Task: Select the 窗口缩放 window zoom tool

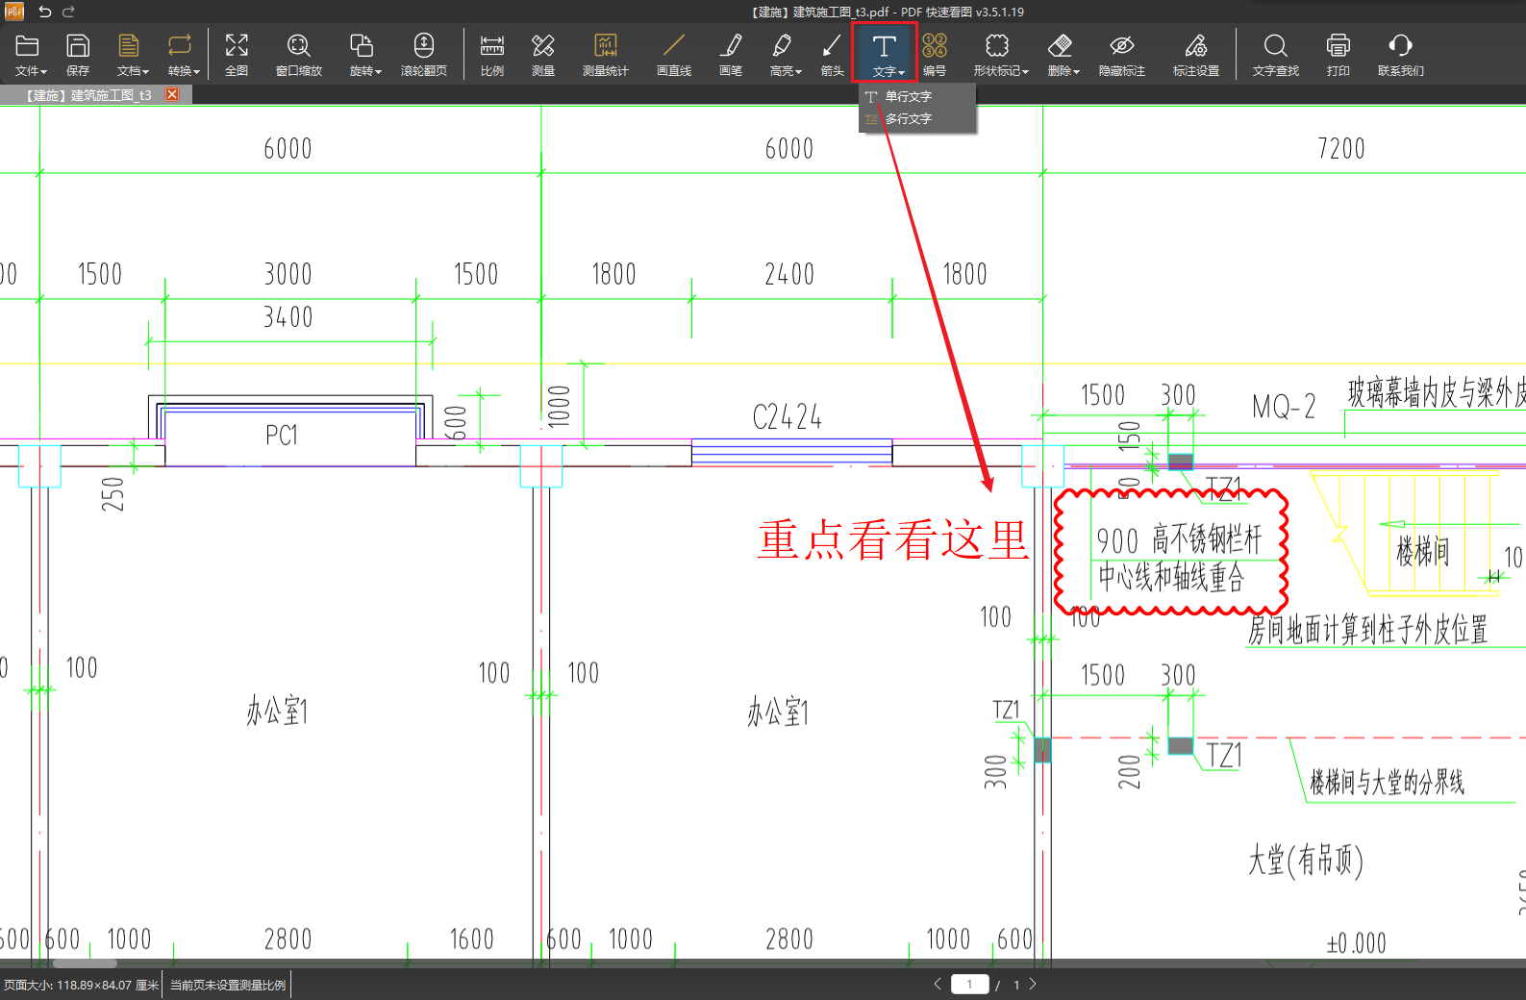Action: (x=298, y=45)
